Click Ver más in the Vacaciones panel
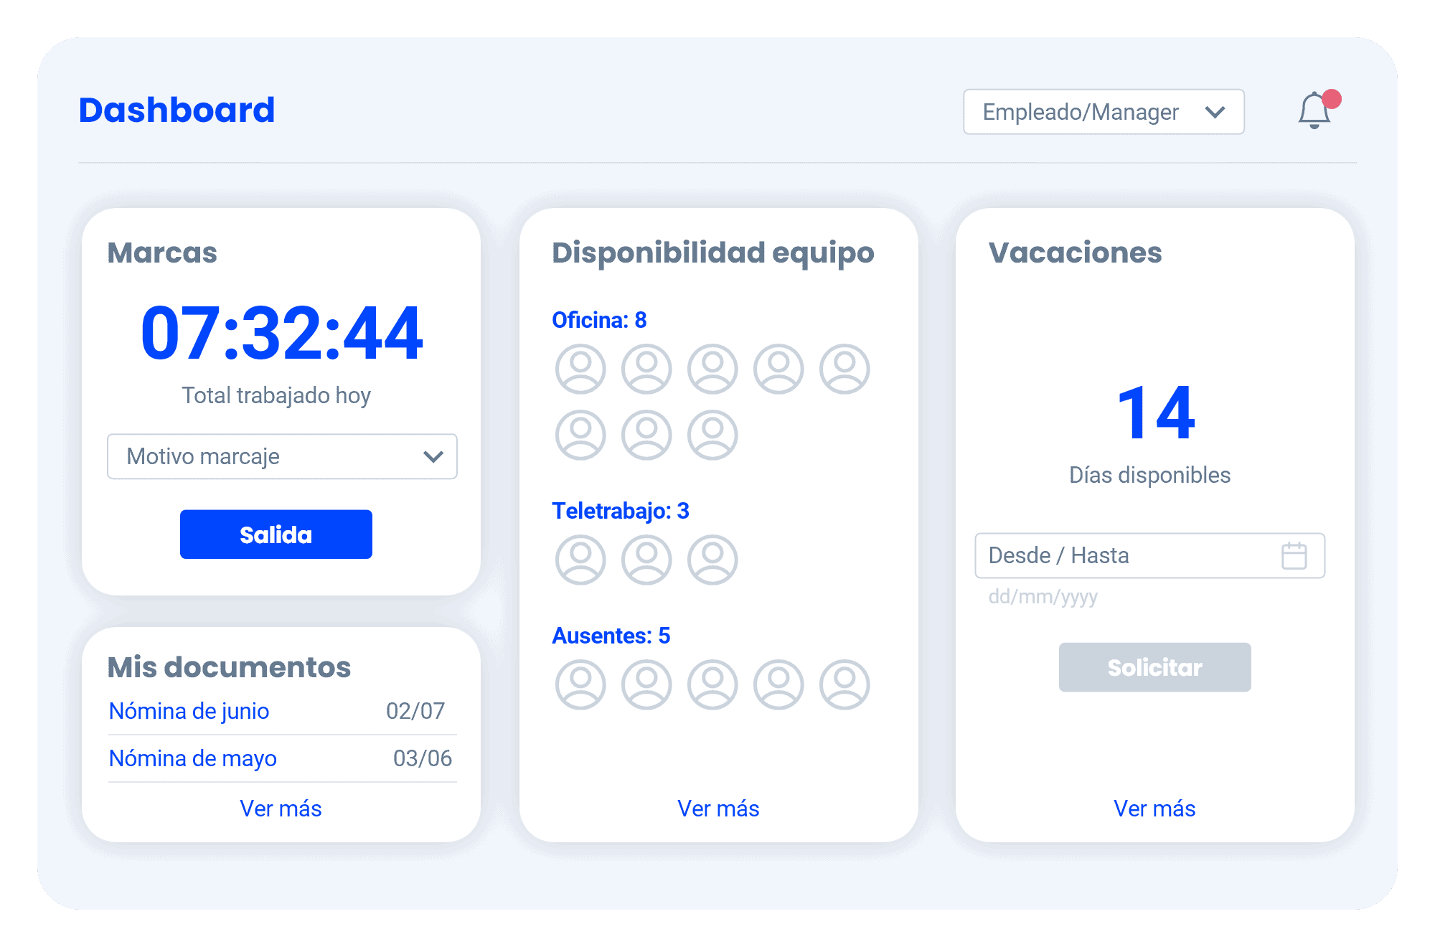This screenshot has height=947, width=1435. (x=1154, y=809)
